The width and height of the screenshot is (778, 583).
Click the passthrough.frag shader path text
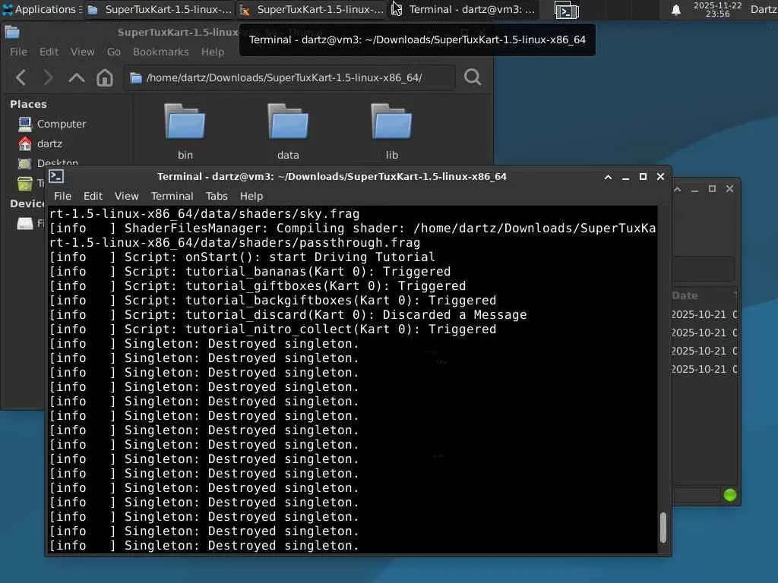(235, 243)
